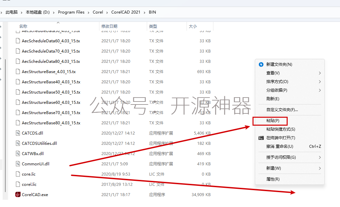This screenshot has height=207, width=340.
Task: Click the AecStructureBase_4.03_15.tx file icon
Action: tap(18, 71)
